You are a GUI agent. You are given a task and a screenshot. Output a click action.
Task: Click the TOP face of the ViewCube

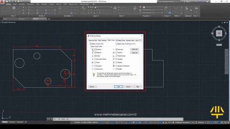coord(219,33)
